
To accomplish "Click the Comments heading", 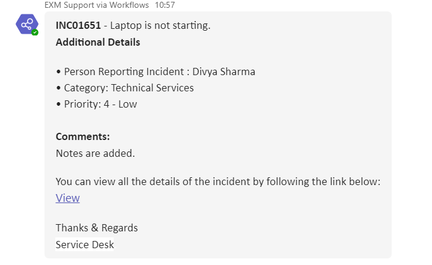I will point(82,136).
